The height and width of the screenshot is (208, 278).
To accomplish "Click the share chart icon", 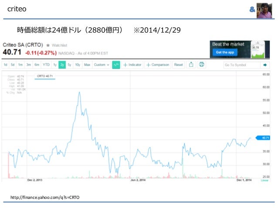I will [191, 65].
